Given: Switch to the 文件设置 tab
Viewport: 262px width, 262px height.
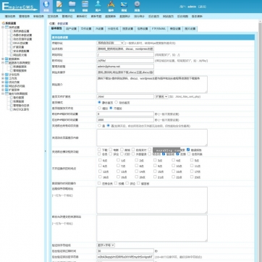Looking at the screenshot, I should [86, 29].
